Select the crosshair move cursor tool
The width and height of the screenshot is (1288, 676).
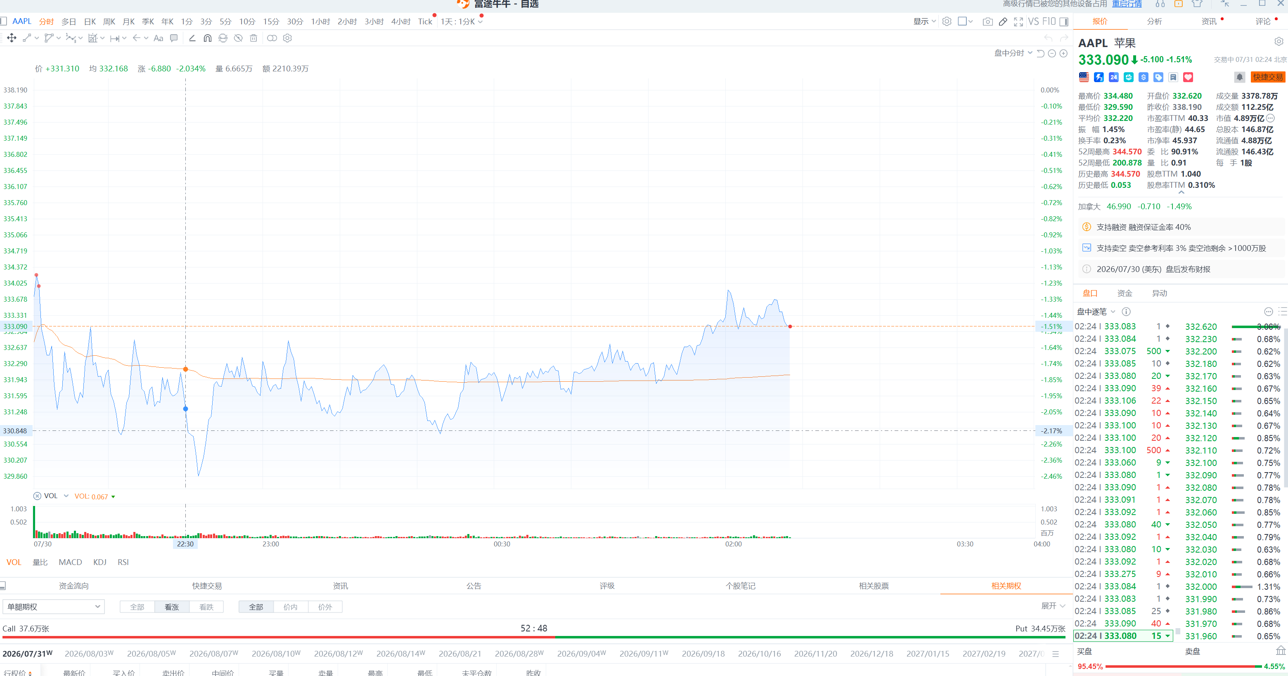[12, 38]
